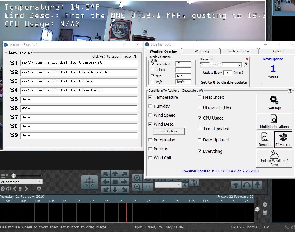This screenshot has height=232, width=295.
Task: Click the eye icon next to zoom out
Action: (148, 186)
